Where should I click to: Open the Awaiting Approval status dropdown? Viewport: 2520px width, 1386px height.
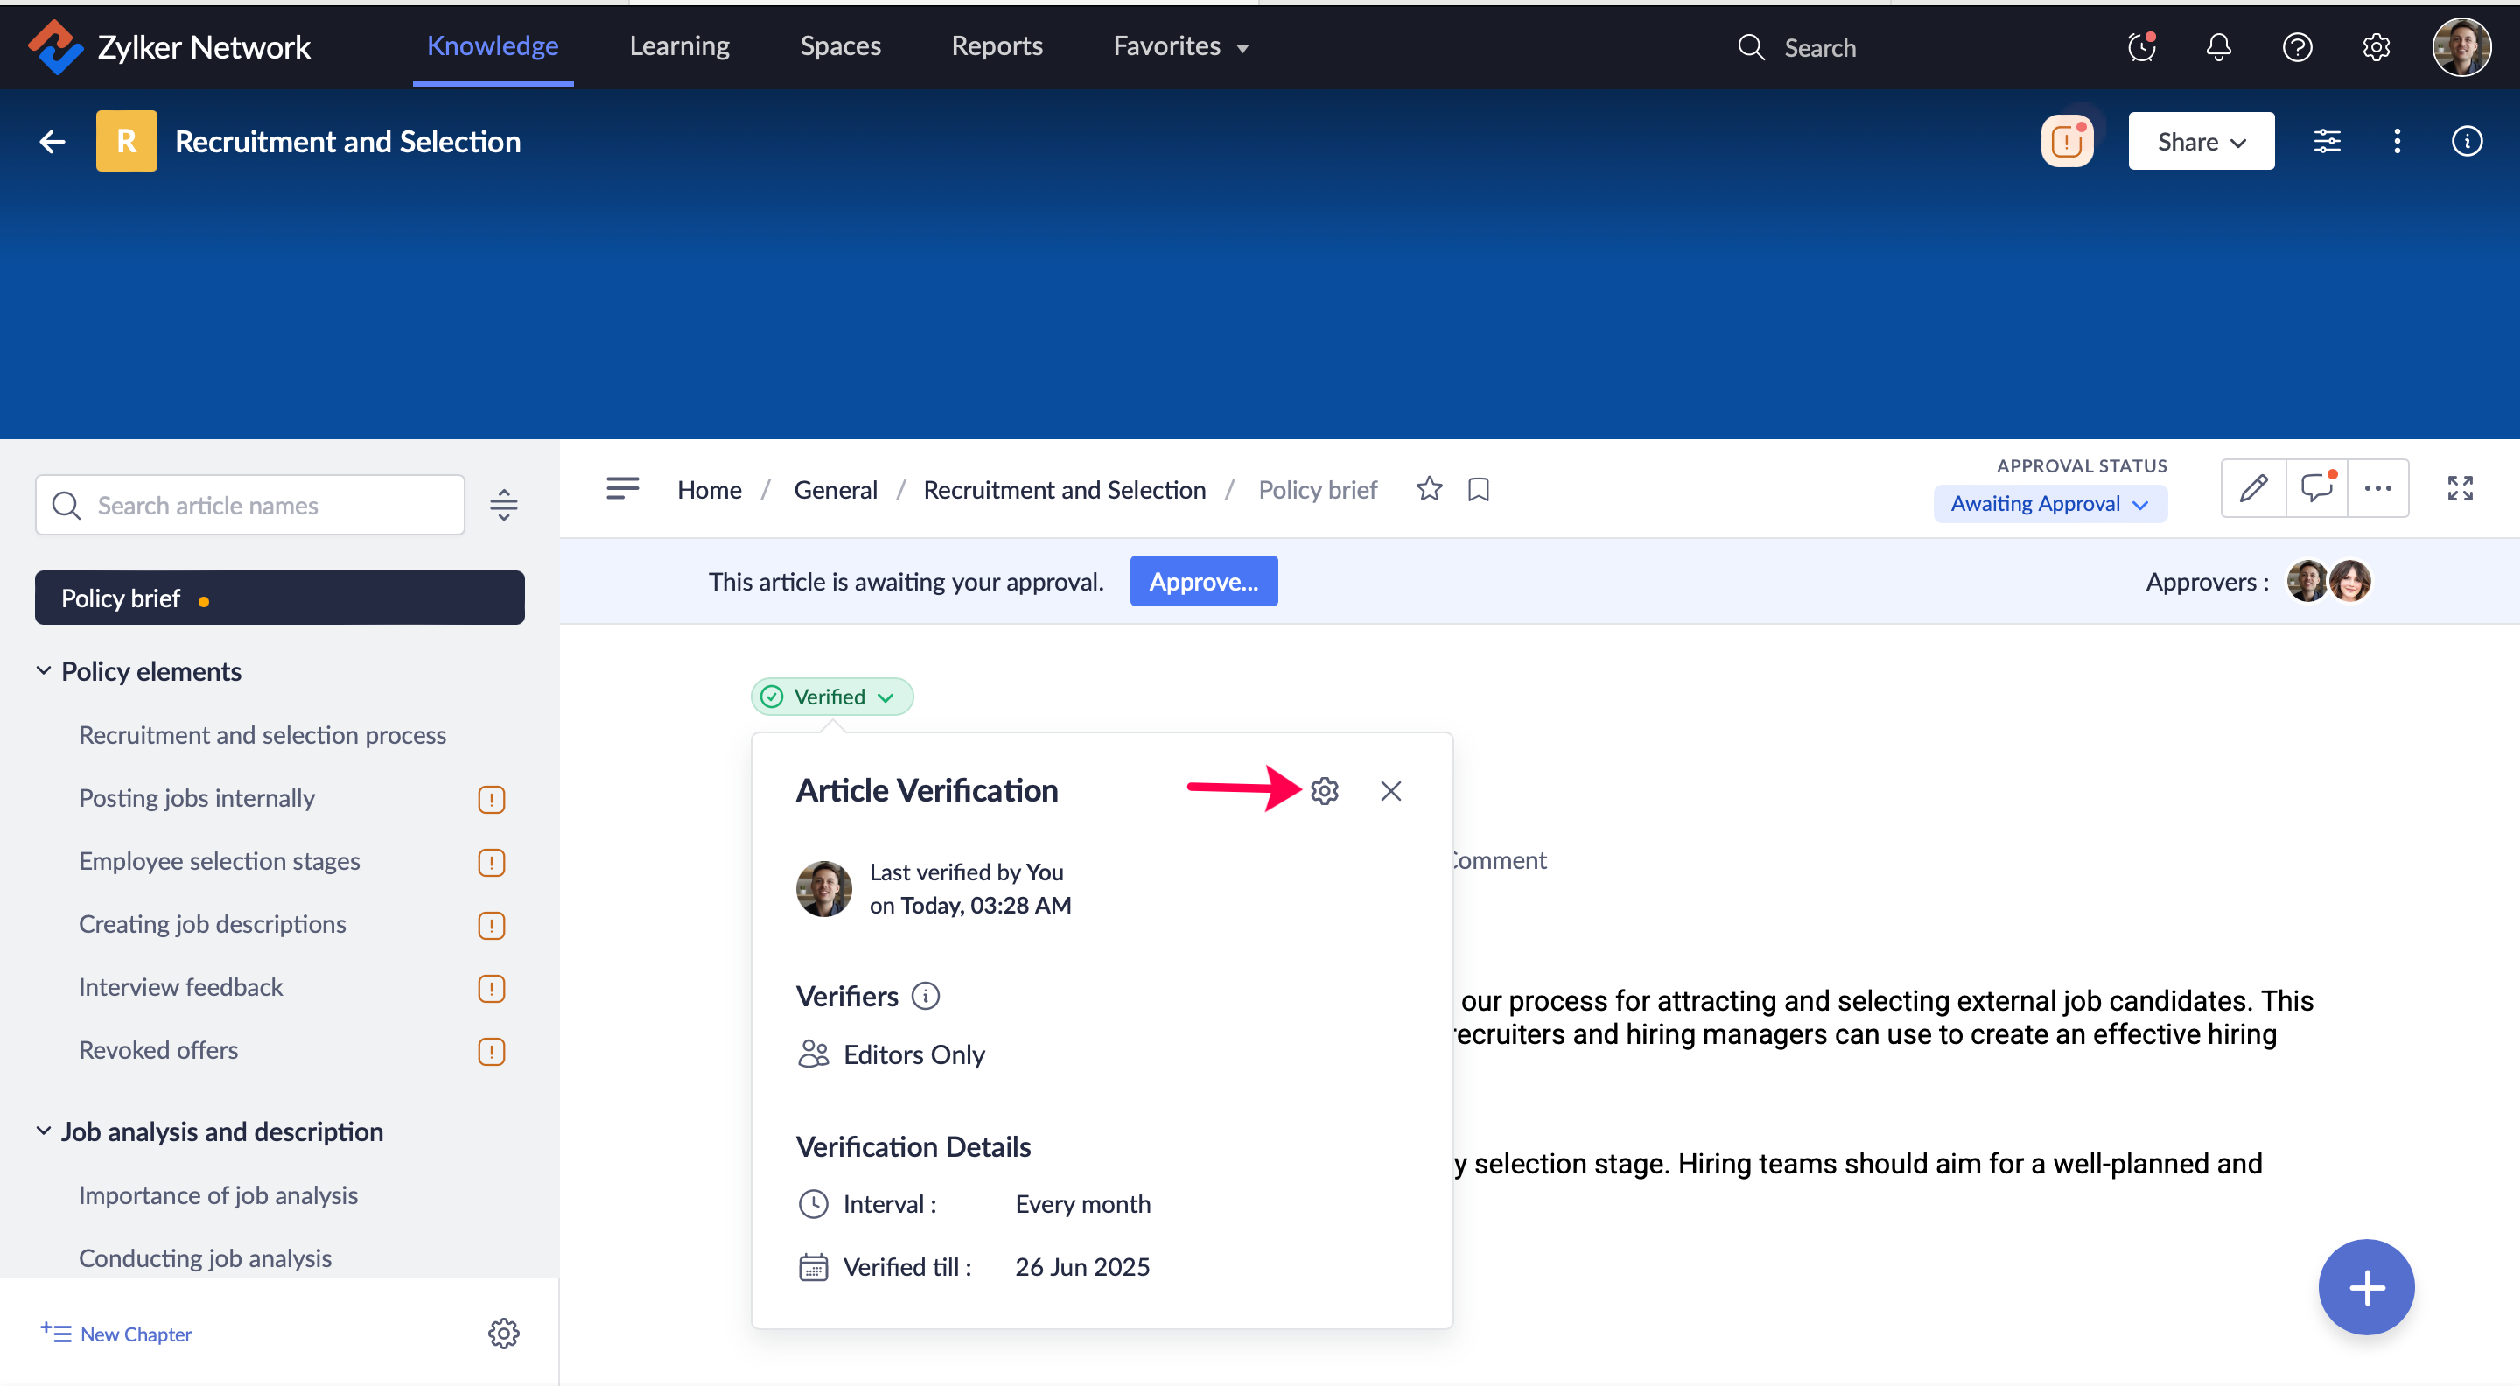[x=2049, y=504]
